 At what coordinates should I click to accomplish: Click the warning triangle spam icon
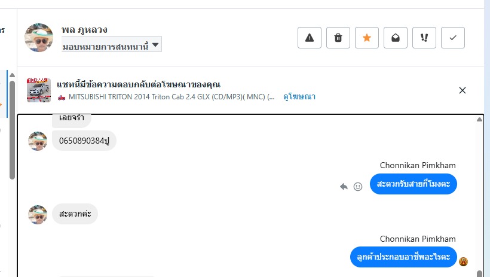point(310,38)
